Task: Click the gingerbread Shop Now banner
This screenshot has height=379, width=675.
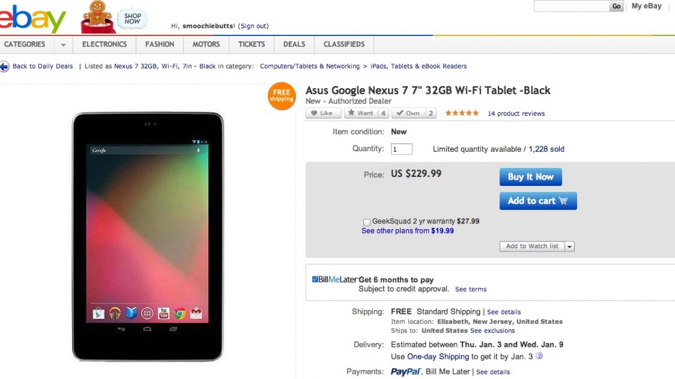Action: pos(115,18)
